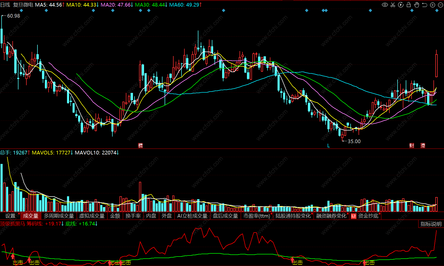Click the 指标说明 button
Screen dimensions: 444x266
click(x=431, y=224)
